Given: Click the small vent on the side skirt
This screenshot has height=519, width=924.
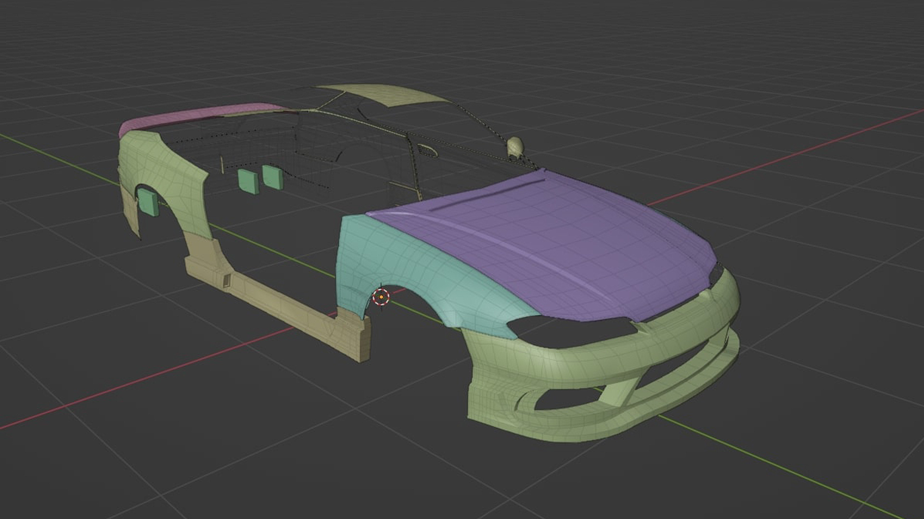Looking at the screenshot, I should [226, 281].
